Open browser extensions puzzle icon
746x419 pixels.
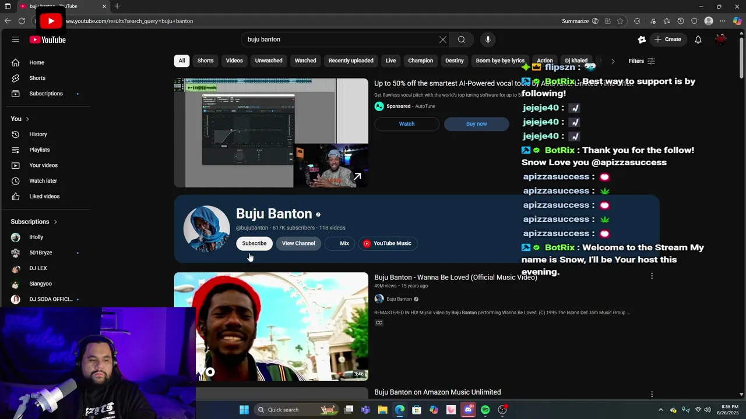click(x=637, y=21)
